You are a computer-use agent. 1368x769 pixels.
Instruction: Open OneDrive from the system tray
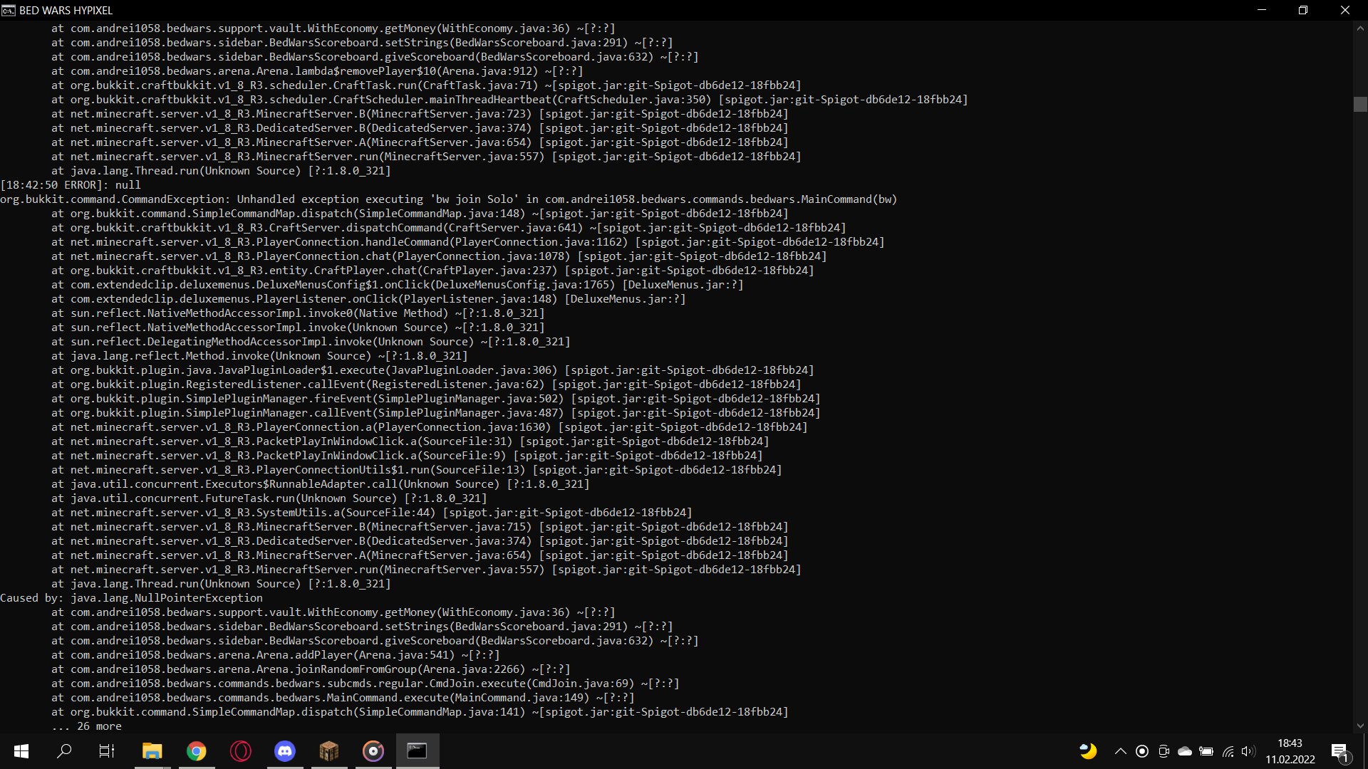pos(1185,751)
